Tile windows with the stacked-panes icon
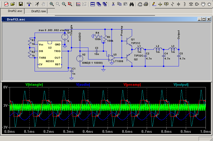 (92, 4)
